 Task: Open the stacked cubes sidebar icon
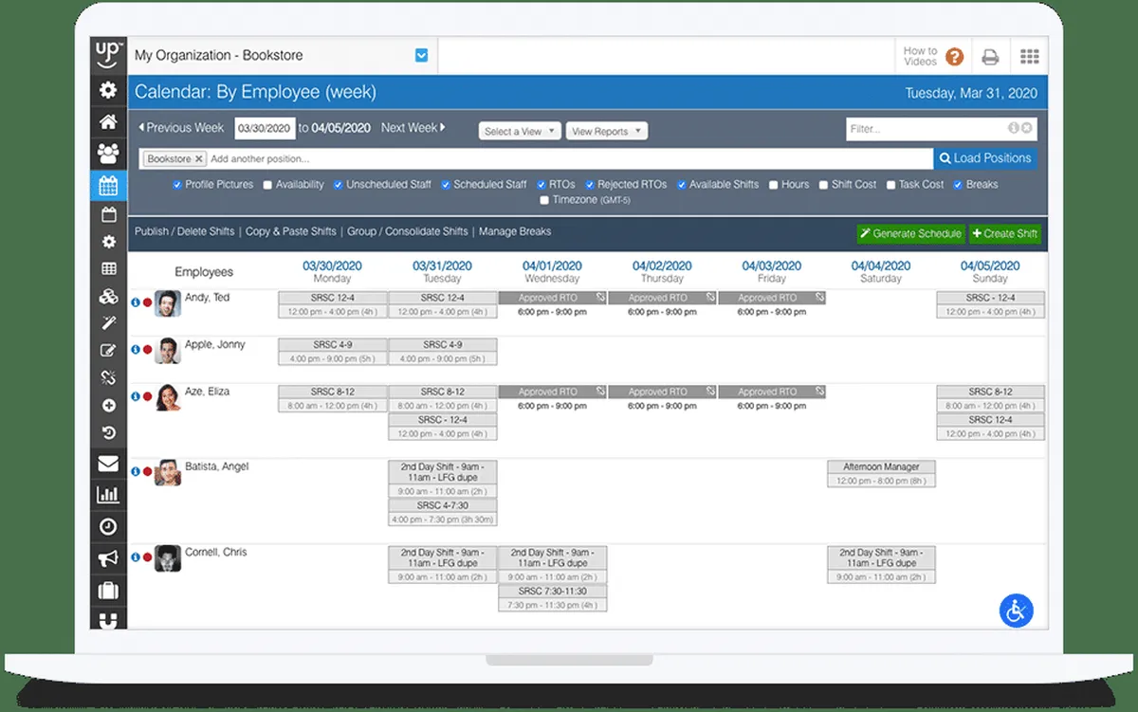(108, 297)
